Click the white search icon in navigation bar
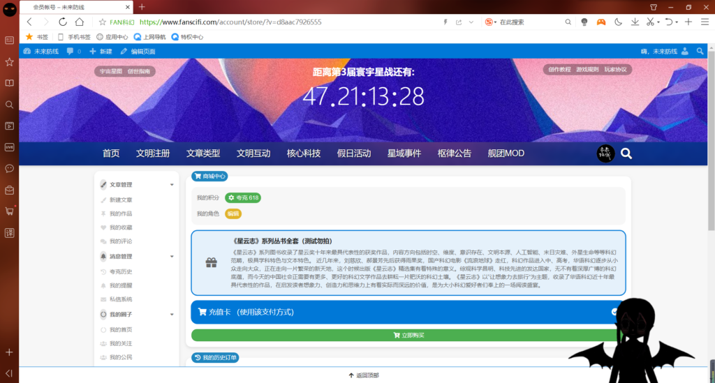Image resolution: width=715 pixels, height=383 pixels. (626, 153)
